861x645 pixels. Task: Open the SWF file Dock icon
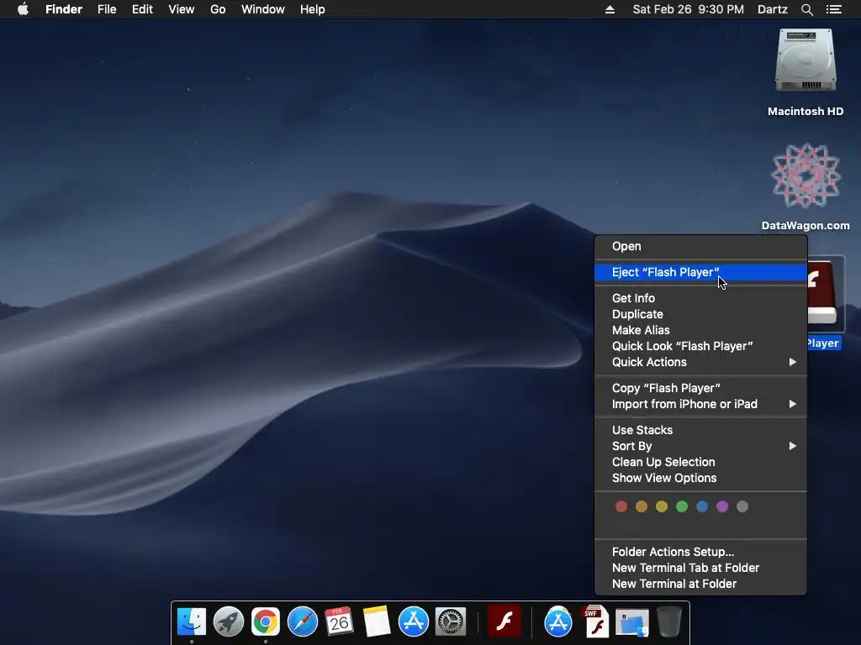tap(596, 621)
